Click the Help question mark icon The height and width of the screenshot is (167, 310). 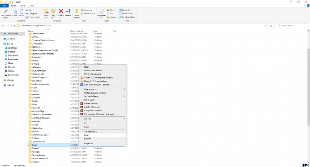(x=308, y=6)
